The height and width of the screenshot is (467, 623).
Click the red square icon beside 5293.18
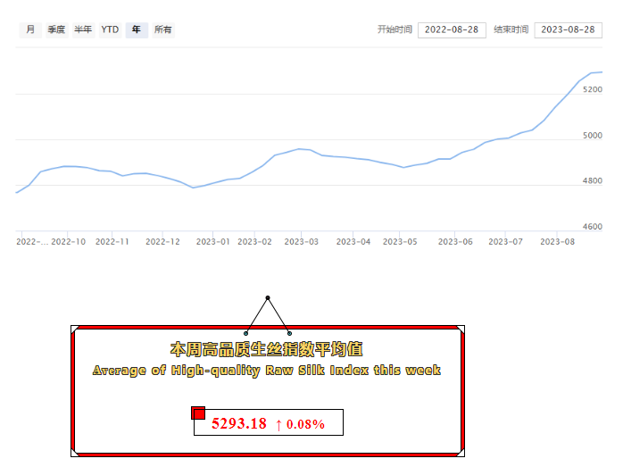pyautogui.click(x=198, y=413)
